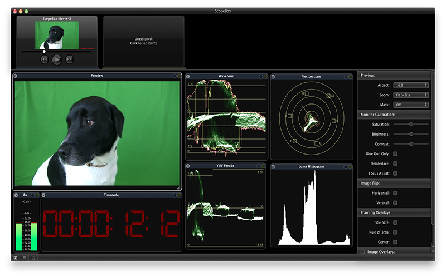Viewport: 446px width, 278px height.
Task: Turn on Focus Assist
Action: click(x=395, y=173)
